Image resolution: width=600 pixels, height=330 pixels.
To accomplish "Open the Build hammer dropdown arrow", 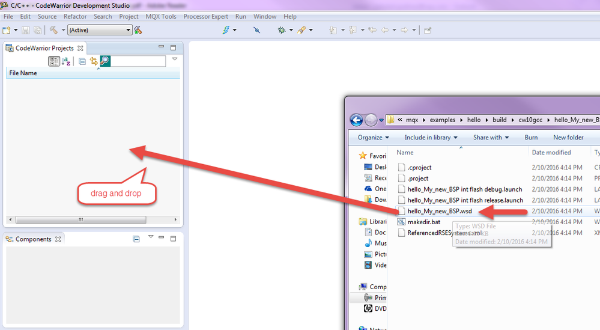I will coord(63,30).
